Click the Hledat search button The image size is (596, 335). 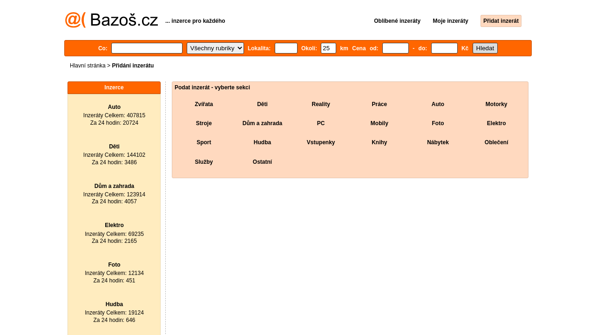pyautogui.click(x=485, y=48)
